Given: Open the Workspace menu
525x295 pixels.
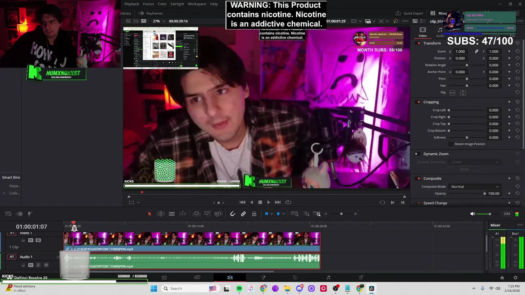Looking at the screenshot, I should [x=197, y=4].
